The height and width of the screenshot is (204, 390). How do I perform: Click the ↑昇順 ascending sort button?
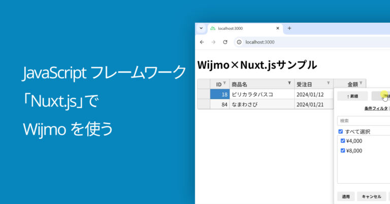tap(352, 96)
